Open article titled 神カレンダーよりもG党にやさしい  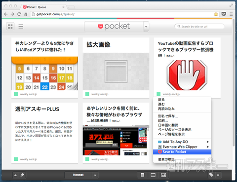(44, 46)
